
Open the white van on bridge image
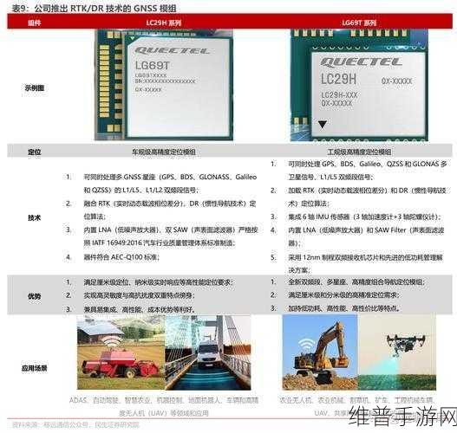pyautogui.click(x=208, y=352)
